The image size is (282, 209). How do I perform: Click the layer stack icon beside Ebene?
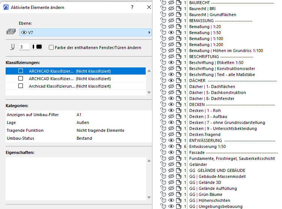click(x=11, y=31)
